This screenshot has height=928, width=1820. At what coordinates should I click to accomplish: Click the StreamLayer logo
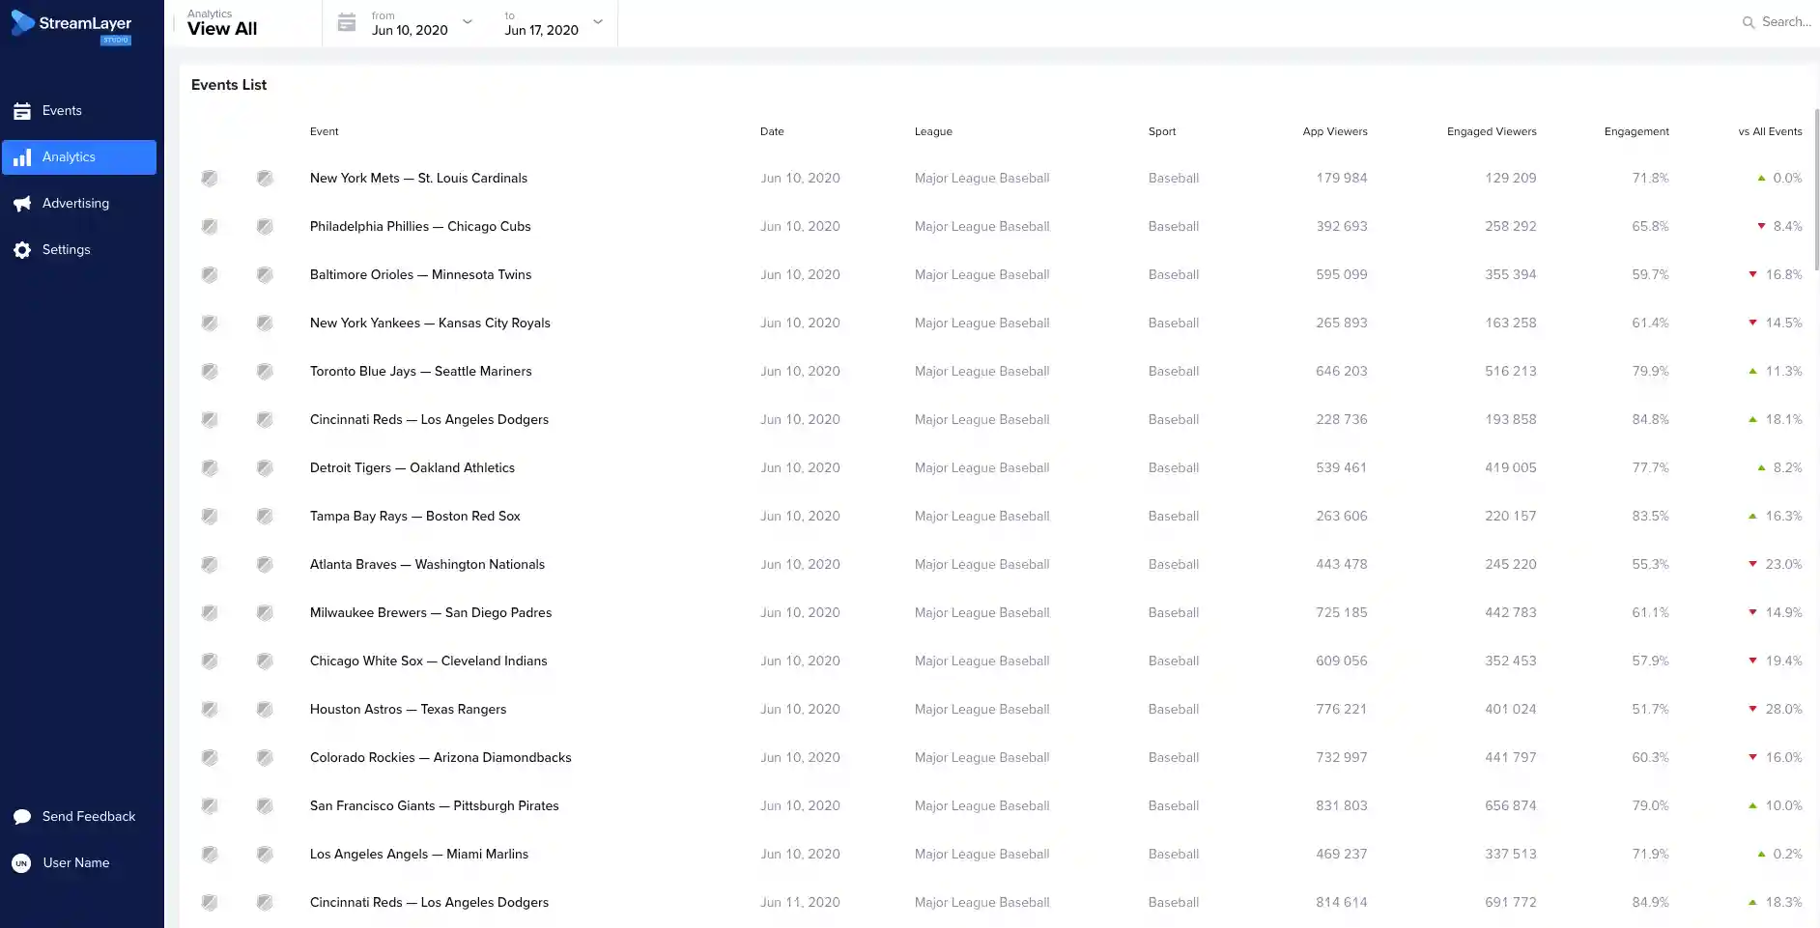pos(71,26)
